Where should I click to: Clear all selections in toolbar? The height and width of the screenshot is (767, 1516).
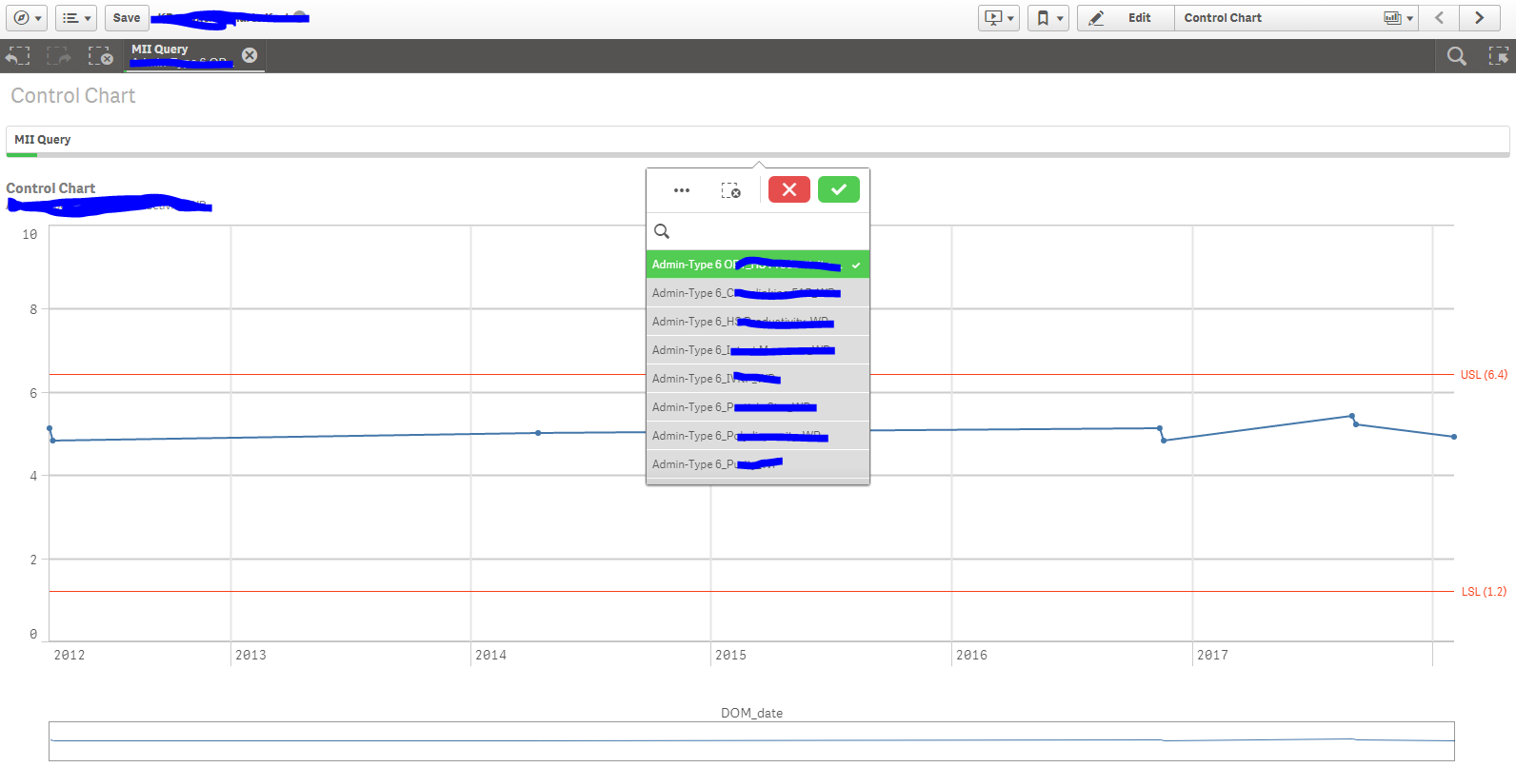pos(100,56)
